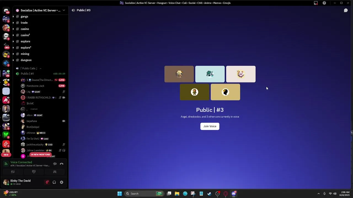Open the server with 191 mentions badge
Screen dimensions: 353x198
(x=6, y=45)
